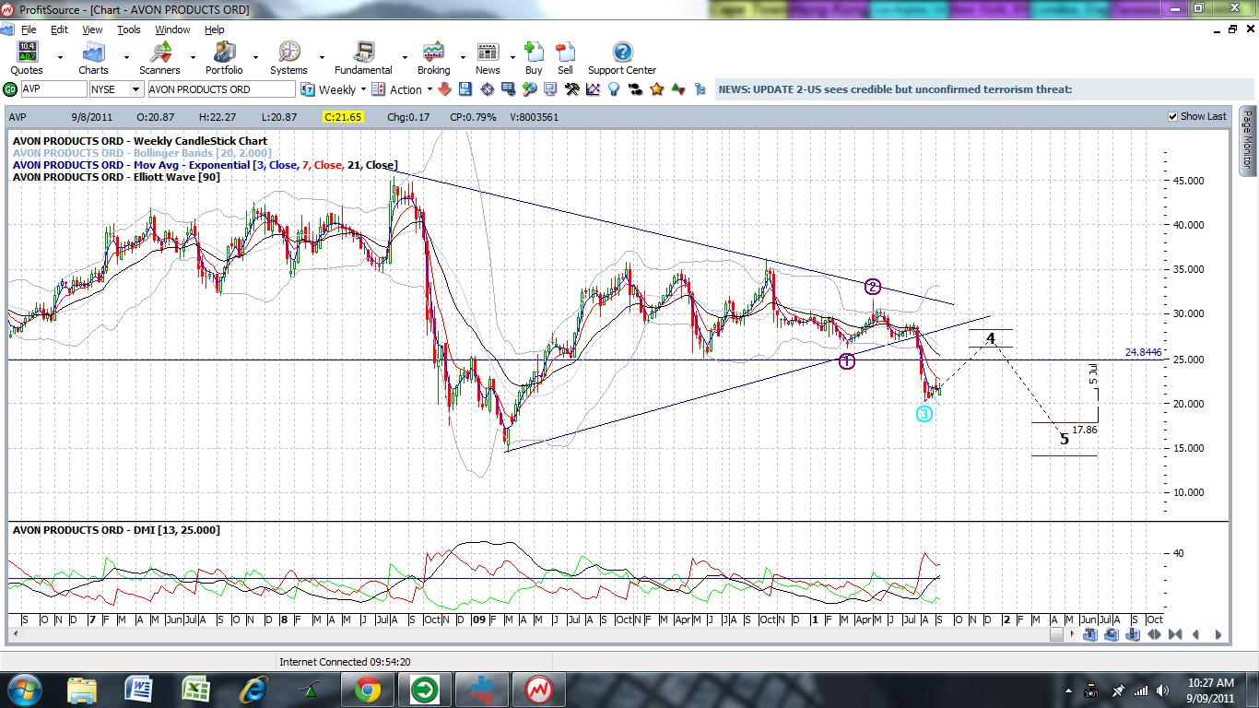1259x708 pixels.
Task: Click the gold star favorites icon
Action: 656,89
